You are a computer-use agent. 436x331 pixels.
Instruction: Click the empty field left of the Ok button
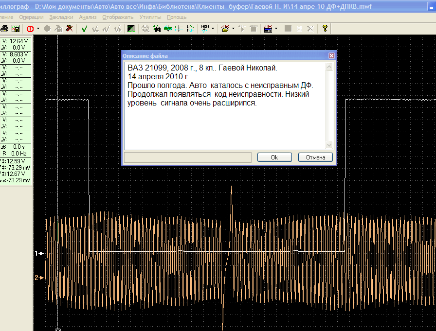tap(188, 157)
